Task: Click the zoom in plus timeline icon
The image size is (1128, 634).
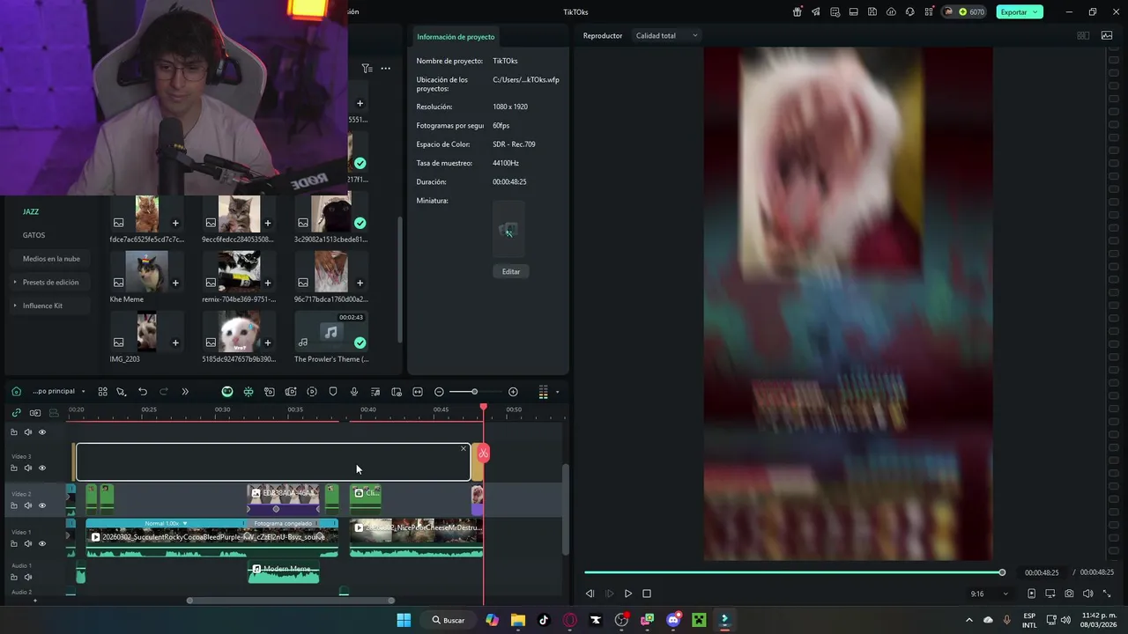Action: [513, 392]
